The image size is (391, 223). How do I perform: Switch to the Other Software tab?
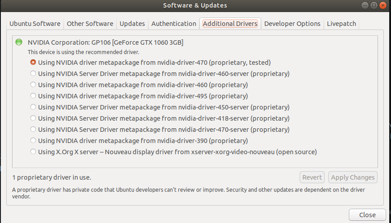[90, 24]
